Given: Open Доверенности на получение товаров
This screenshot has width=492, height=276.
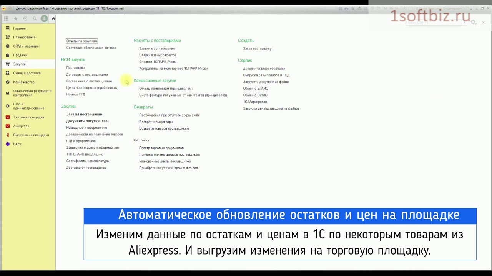Looking at the screenshot, I should click(x=95, y=135).
